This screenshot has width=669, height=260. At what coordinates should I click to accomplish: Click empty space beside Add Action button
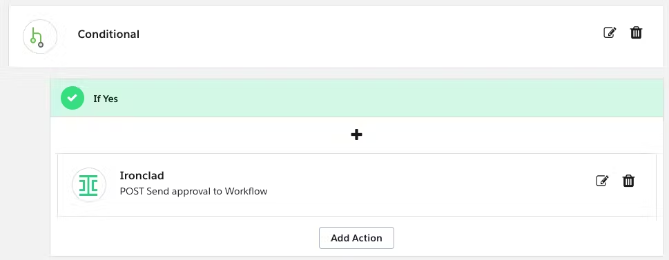point(512,238)
